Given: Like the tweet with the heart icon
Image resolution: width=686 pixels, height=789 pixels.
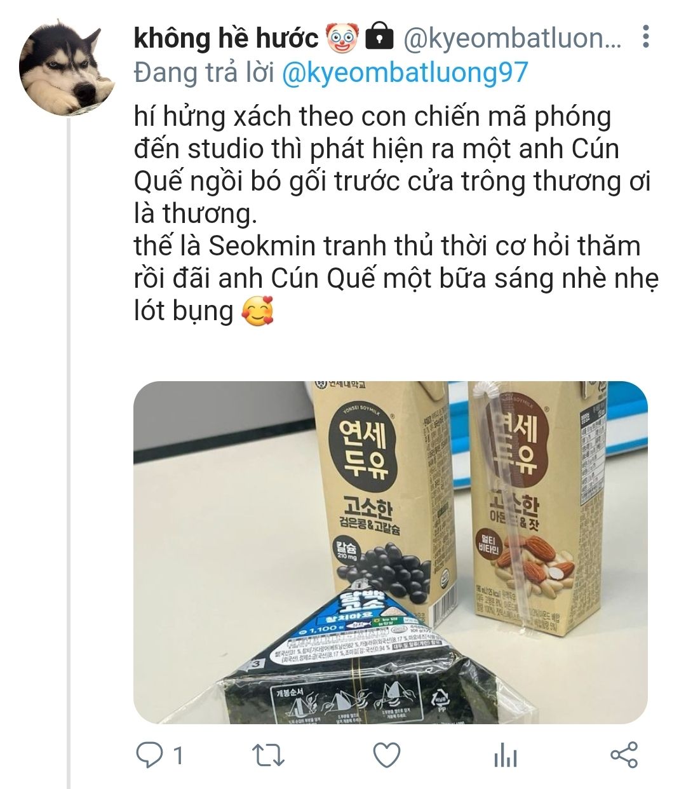Looking at the screenshot, I should pyautogui.click(x=386, y=756).
